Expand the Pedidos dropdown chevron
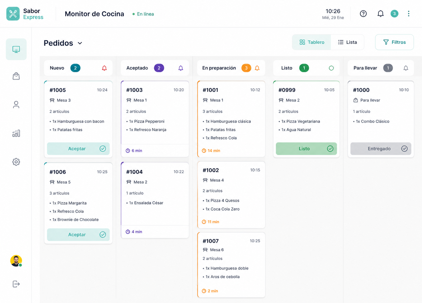 pyautogui.click(x=80, y=43)
